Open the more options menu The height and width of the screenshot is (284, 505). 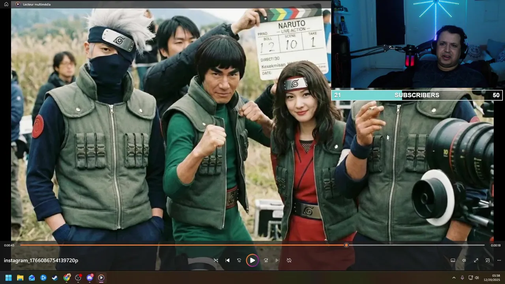(499, 260)
